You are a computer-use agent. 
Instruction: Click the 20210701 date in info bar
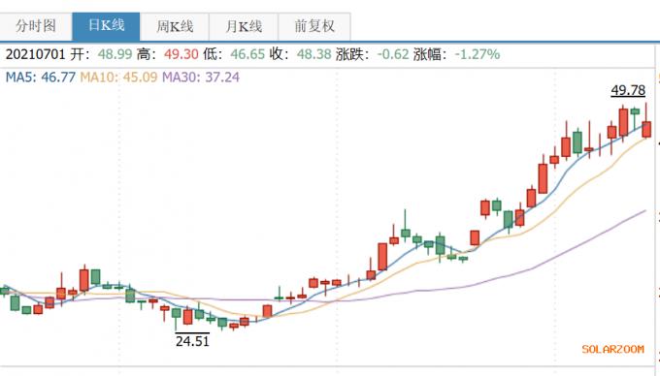pyautogui.click(x=35, y=54)
